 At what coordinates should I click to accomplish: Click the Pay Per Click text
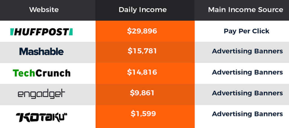pos(246,31)
